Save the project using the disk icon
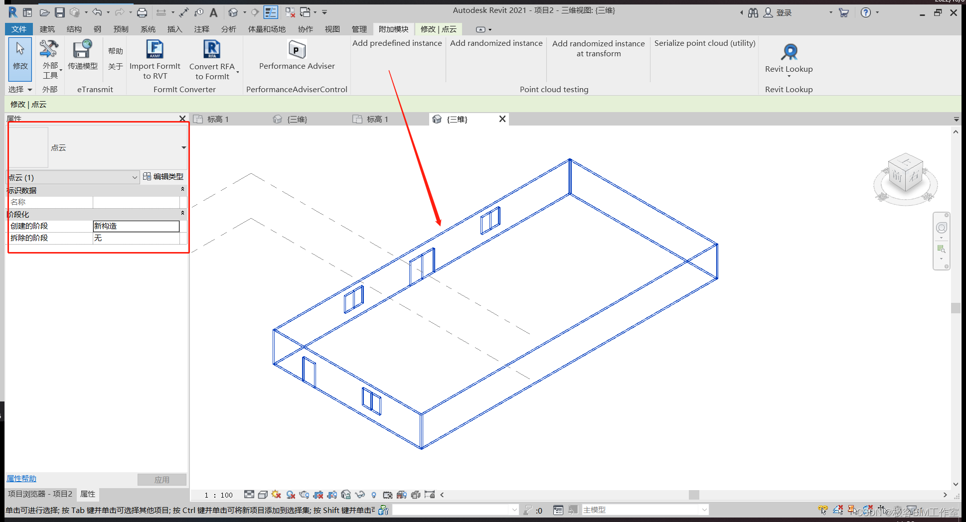966x522 pixels. 60,12
